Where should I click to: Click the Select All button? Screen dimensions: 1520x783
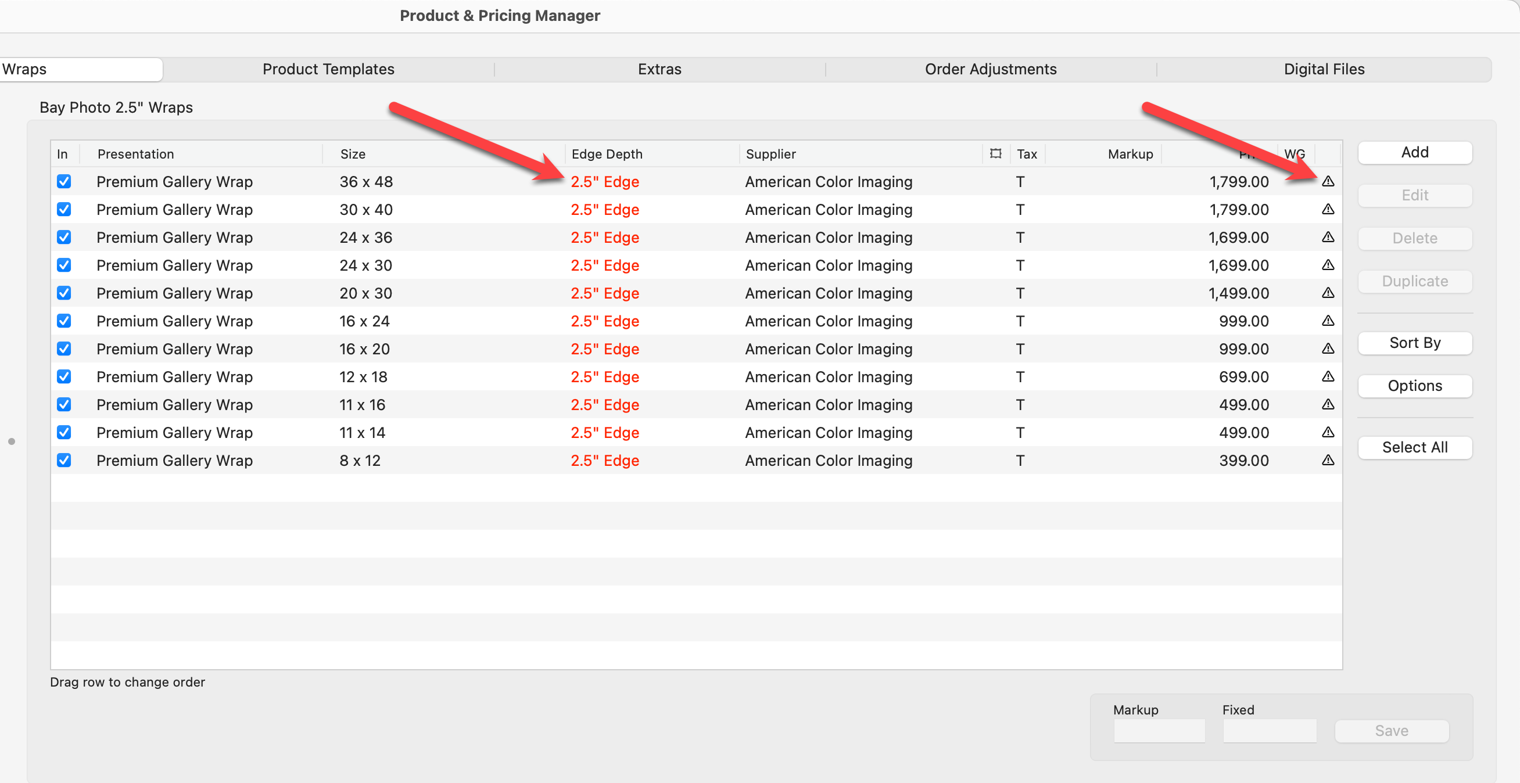point(1414,447)
